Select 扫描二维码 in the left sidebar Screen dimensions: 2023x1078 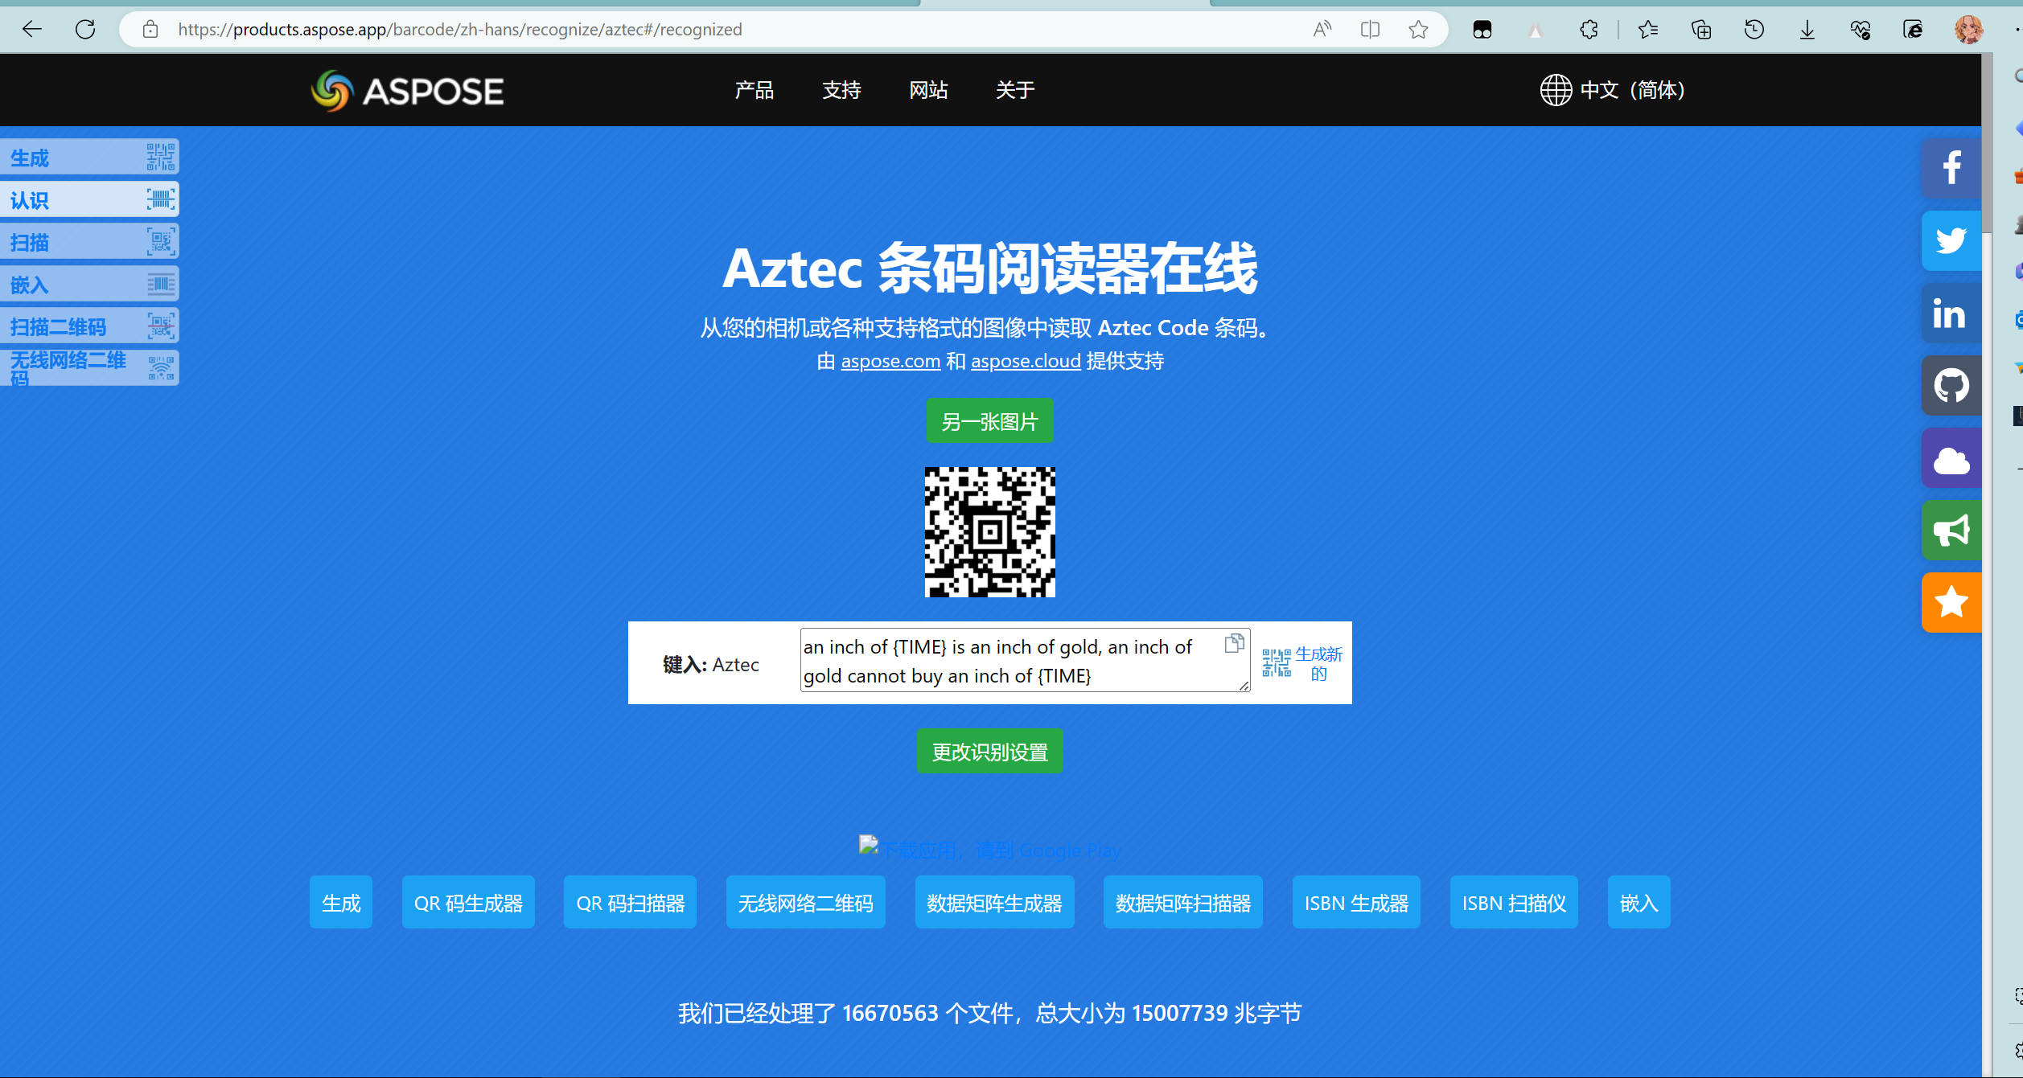pos(88,326)
